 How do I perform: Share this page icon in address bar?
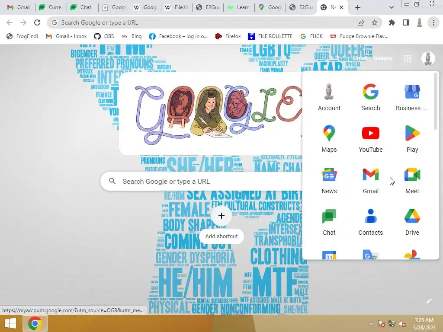361,22
